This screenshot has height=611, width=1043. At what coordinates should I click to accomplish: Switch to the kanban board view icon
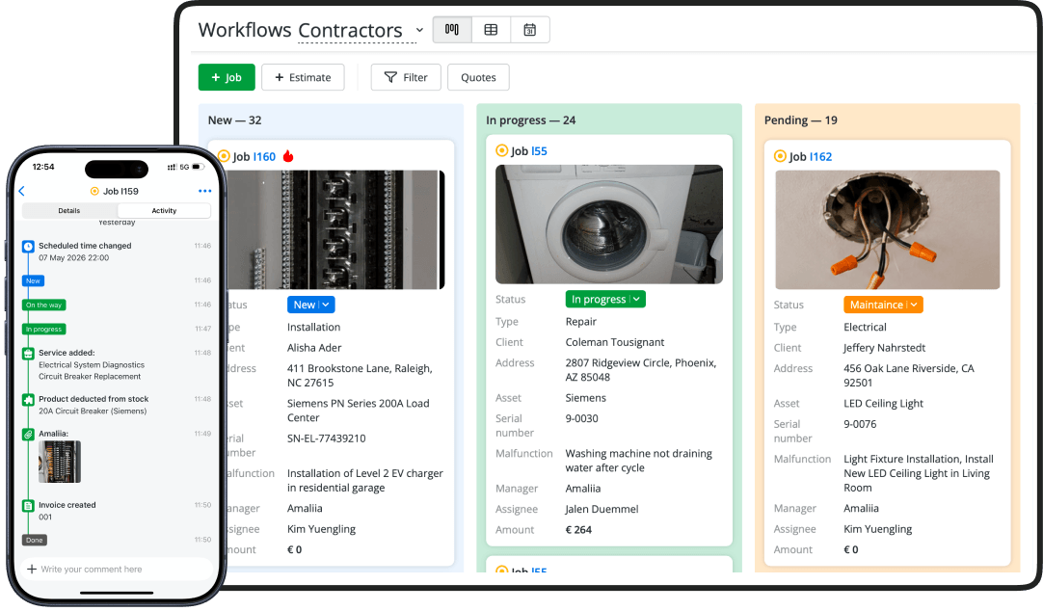click(452, 29)
